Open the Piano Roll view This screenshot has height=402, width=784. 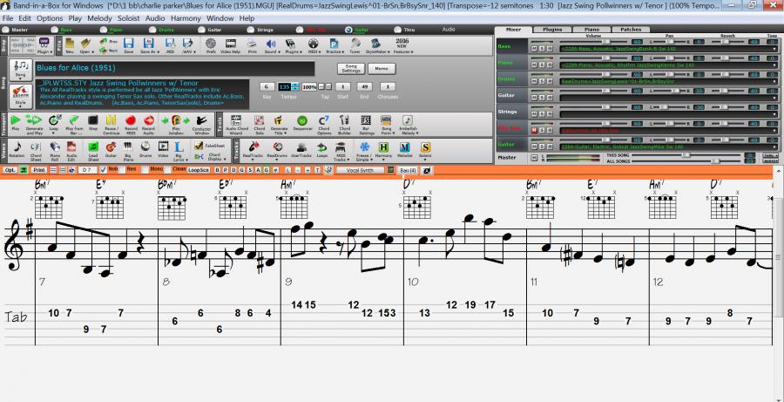[55, 150]
